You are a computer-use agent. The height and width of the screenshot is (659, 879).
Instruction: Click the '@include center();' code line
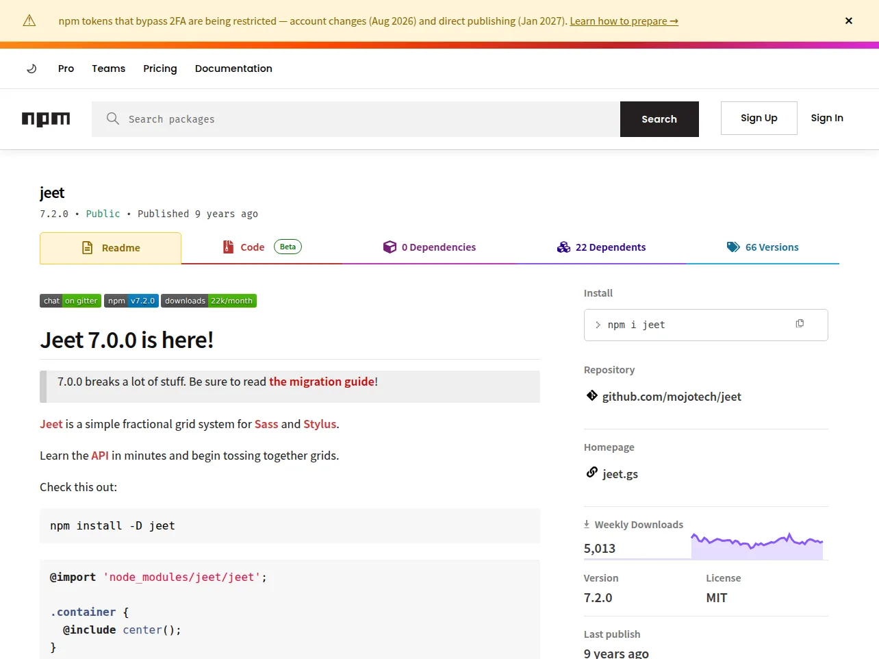[122, 630]
